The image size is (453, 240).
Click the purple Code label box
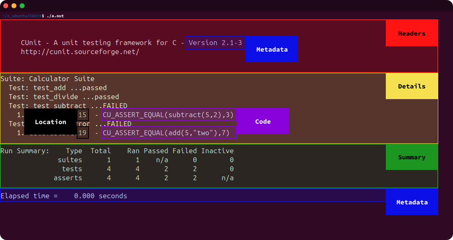click(263, 121)
